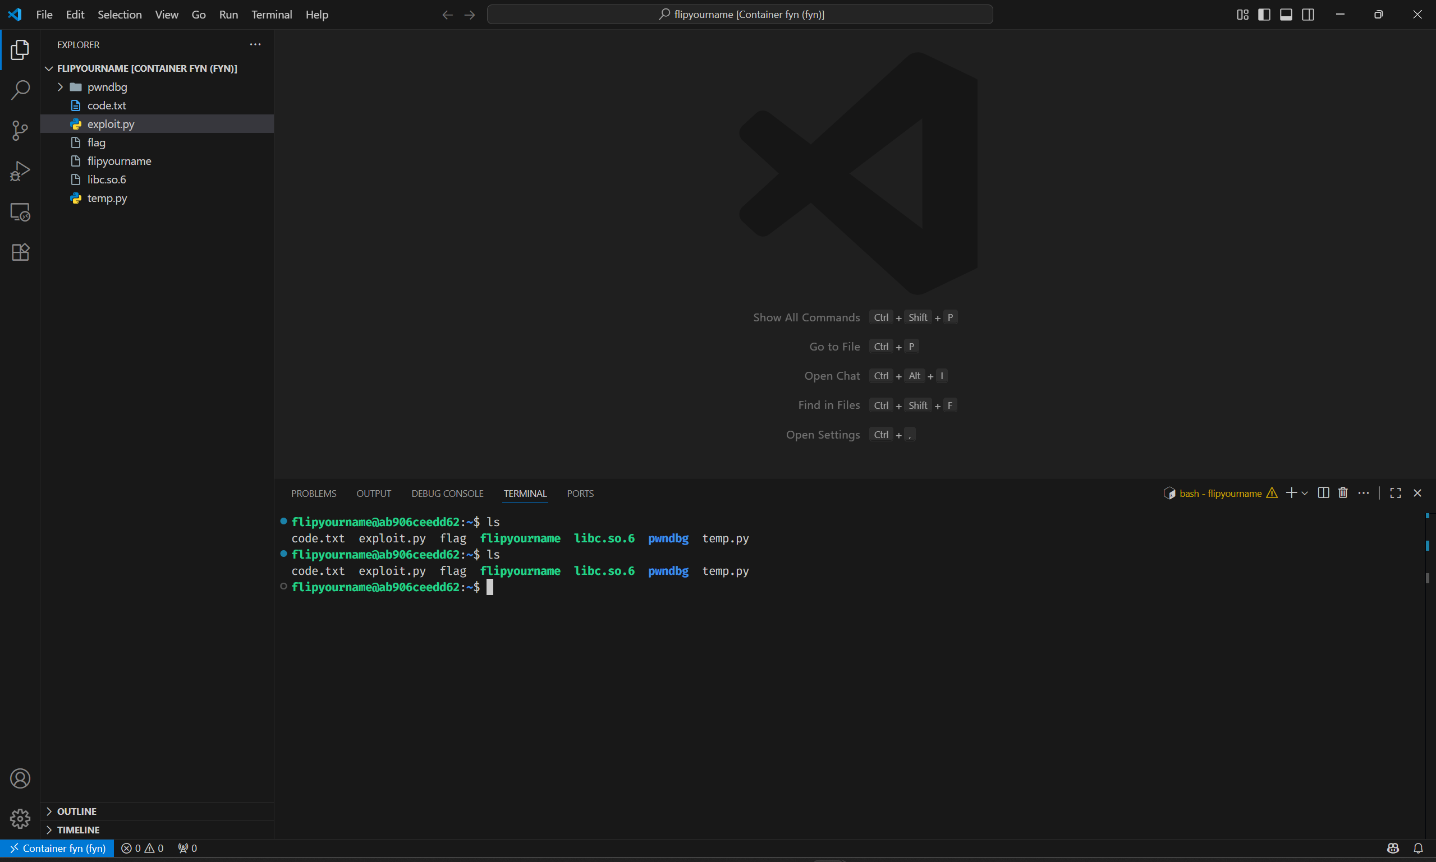Open new terminal launch profile dropdown

click(1305, 493)
